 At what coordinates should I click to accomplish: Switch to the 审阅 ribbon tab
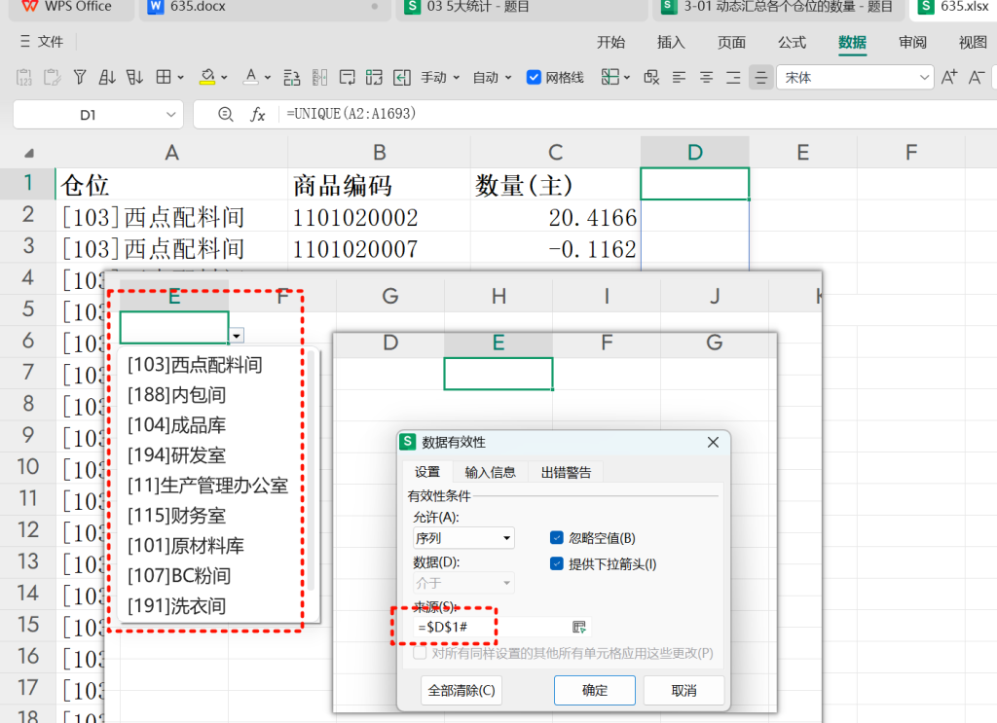[x=912, y=43]
